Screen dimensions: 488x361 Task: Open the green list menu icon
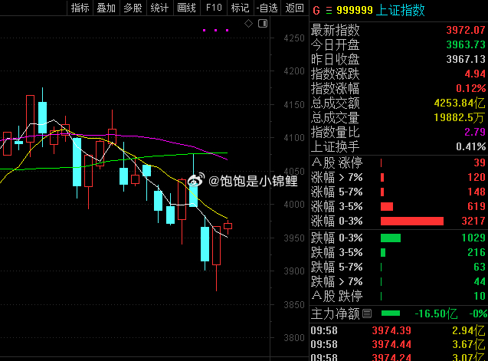click(329, 11)
